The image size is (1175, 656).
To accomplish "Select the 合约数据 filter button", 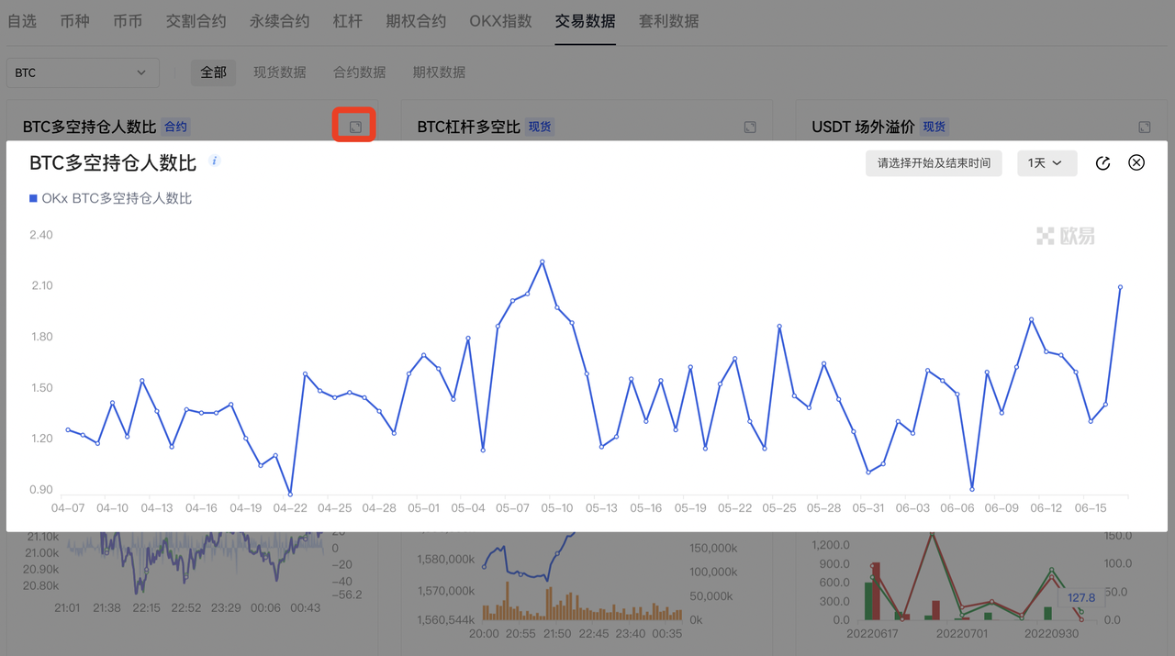I will [359, 72].
